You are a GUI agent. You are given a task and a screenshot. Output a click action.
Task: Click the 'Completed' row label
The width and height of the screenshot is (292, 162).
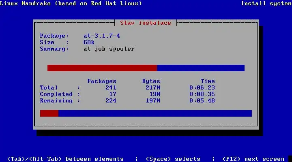[56, 94]
